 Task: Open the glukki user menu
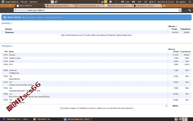(x=181, y=2)
